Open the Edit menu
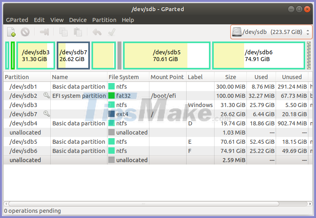The width and height of the screenshot is (316, 218). click(39, 20)
